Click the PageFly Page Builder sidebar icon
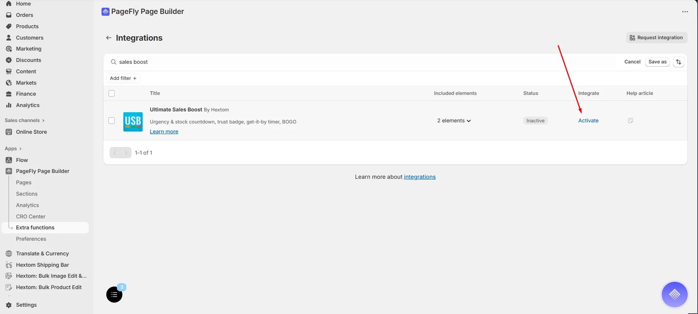 click(9, 171)
